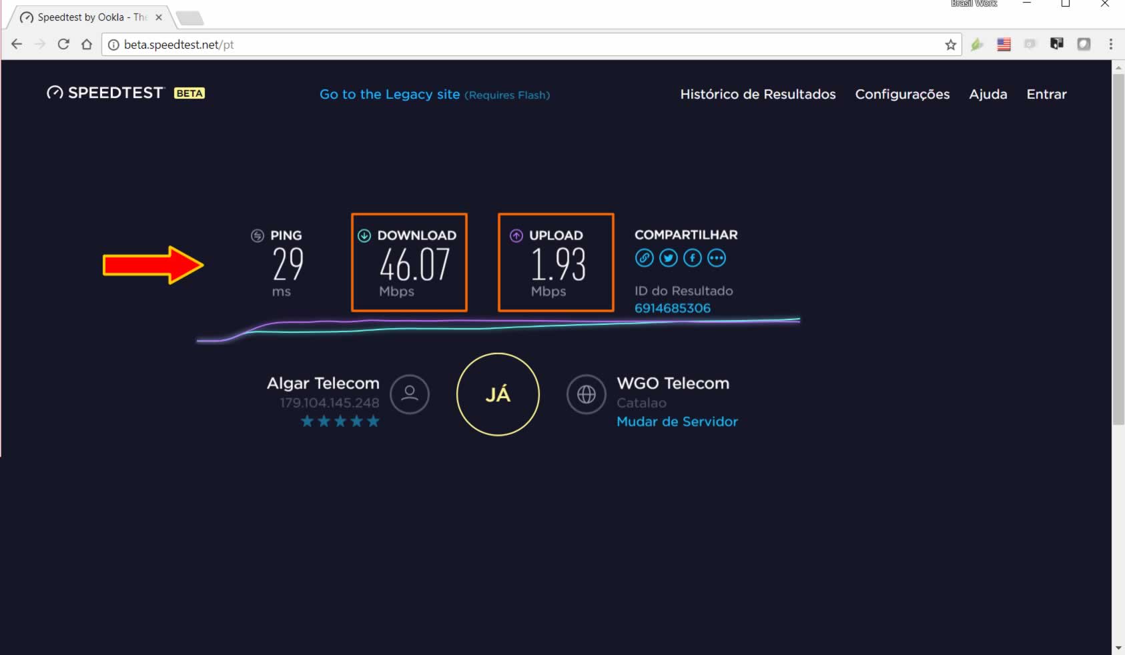This screenshot has height=655, width=1125.
Task: Click the download arrow icon
Action: (364, 235)
